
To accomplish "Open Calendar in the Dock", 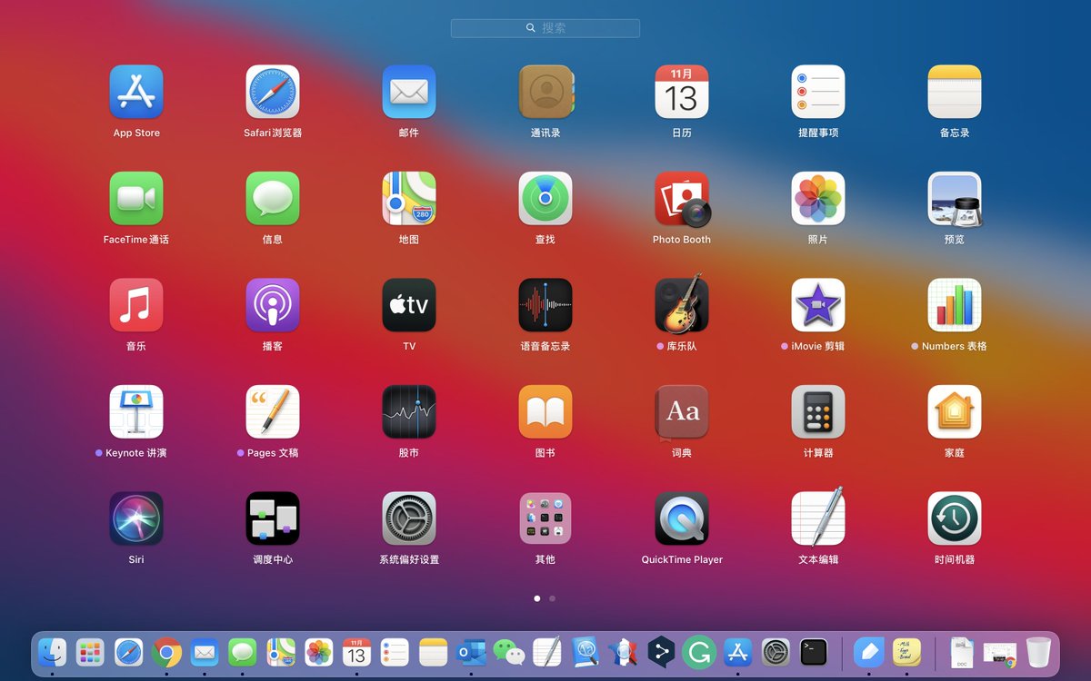I will pyautogui.click(x=356, y=652).
